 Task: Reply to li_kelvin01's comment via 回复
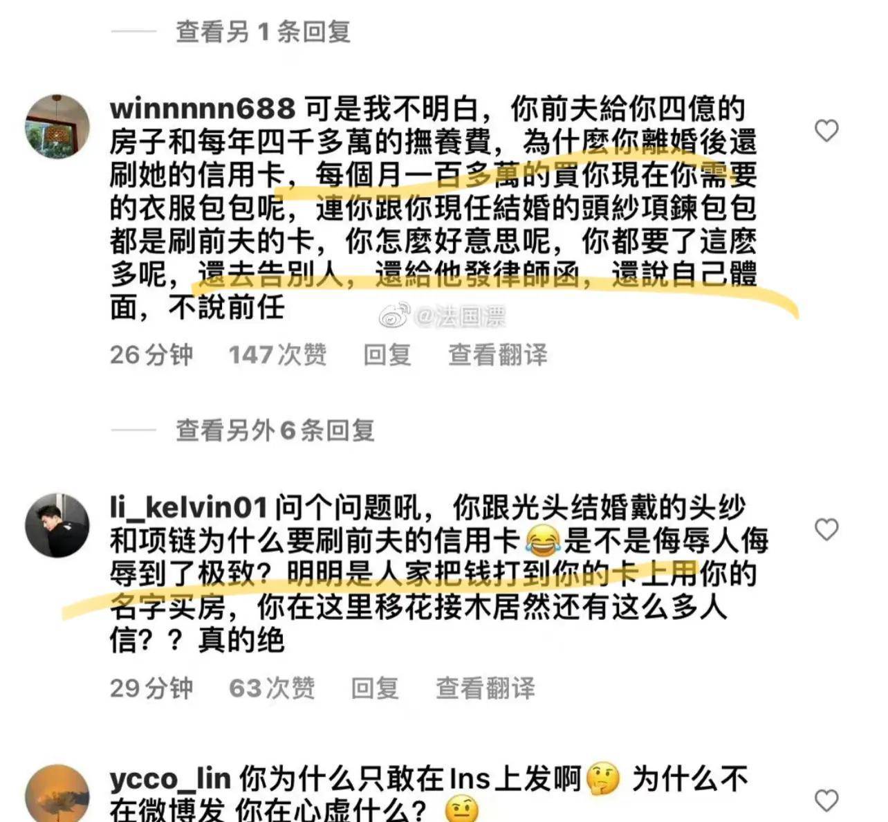tap(375, 688)
